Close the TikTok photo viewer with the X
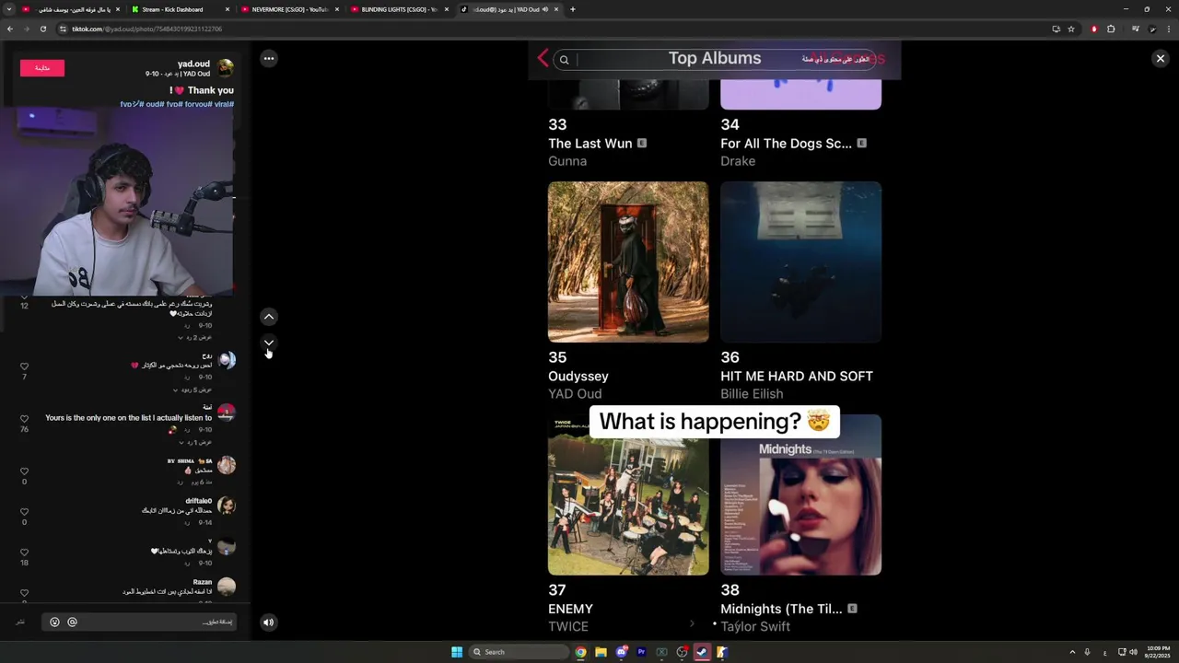Screen dimensions: 1179x663 [1160, 58]
